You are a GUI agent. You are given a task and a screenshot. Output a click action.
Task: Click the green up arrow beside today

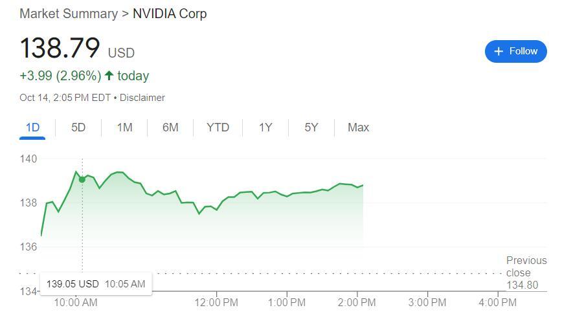pyautogui.click(x=109, y=76)
